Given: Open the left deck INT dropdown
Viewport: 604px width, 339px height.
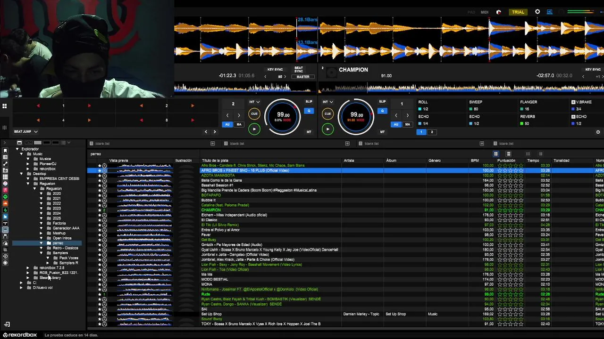Looking at the screenshot, I should coord(254,102).
